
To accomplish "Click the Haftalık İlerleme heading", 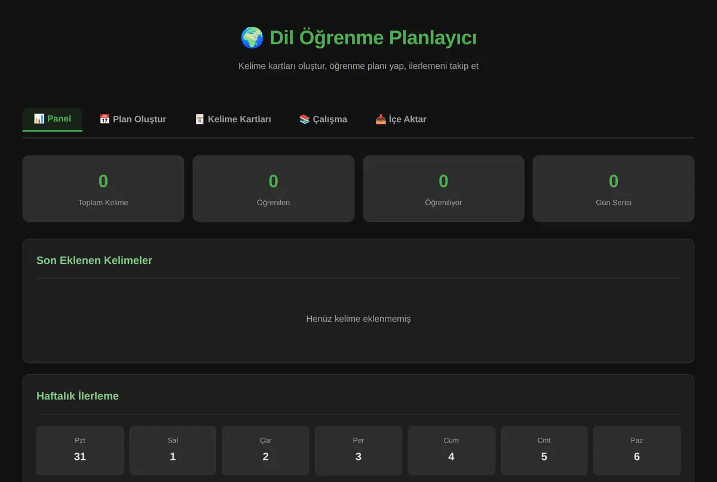I will (x=78, y=396).
